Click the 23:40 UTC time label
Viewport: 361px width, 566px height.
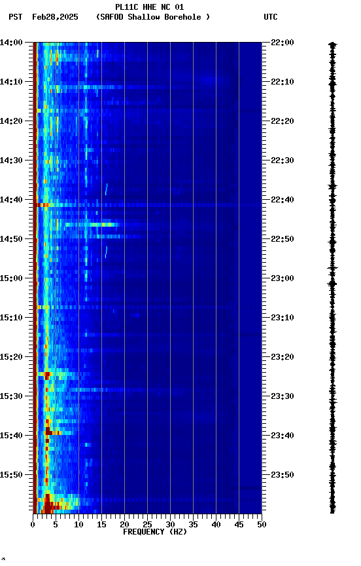pyautogui.click(x=283, y=436)
